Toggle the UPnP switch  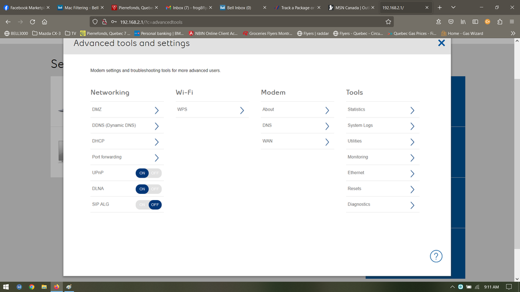pyautogui.click(x=148, y=173)
